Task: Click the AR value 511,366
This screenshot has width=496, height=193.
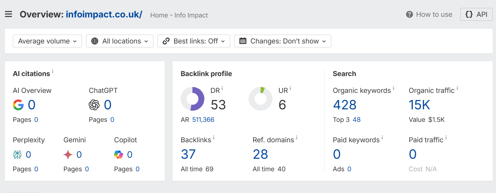Action: [203, 120]
